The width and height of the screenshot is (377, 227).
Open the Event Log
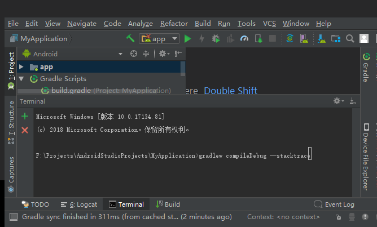click(334, 204)
